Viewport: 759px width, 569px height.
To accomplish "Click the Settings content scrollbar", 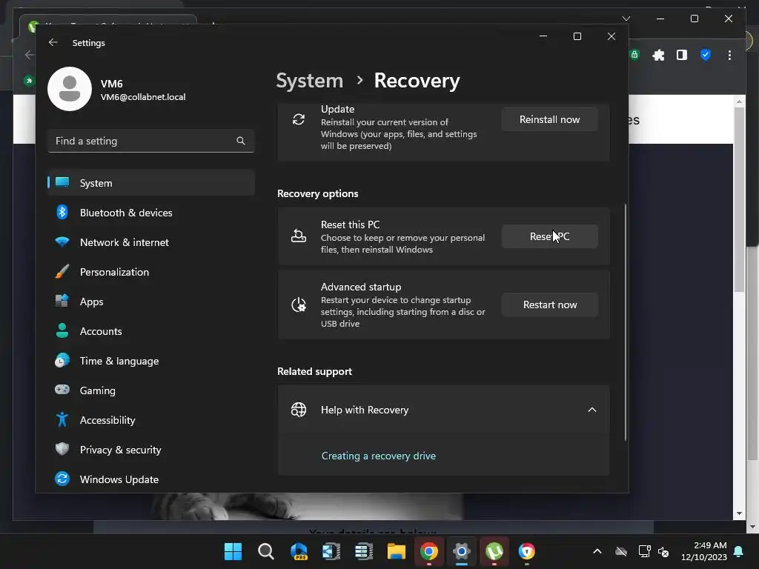I will click(x=626, y=322).
